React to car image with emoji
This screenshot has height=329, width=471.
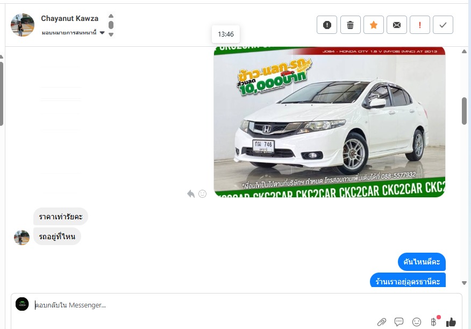pos(203,194)
